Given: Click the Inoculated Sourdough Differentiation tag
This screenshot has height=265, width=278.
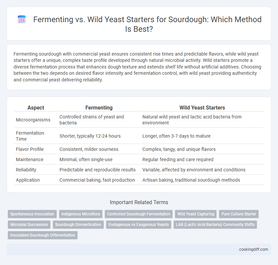Looking at the screenshot, I should (43, 235).
